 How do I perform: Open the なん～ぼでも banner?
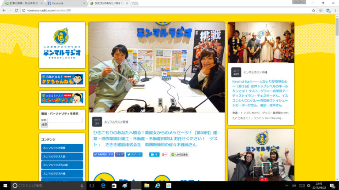tap(62, 98)
